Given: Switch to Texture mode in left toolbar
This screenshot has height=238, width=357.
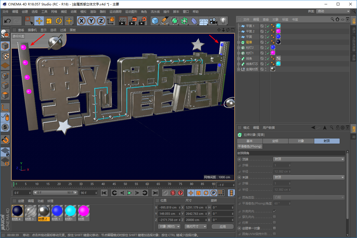Looking at the screenshot, I should (x=5, y=56).
